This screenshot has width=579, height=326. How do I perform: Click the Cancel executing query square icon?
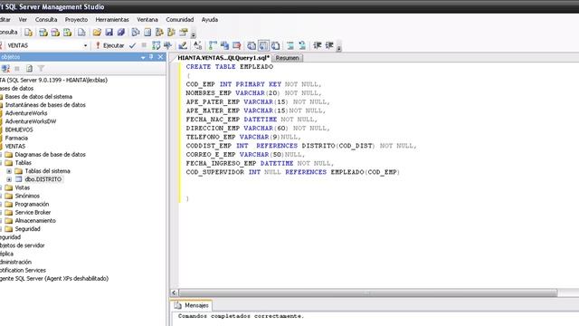pyautogui.click(x=144, y=45)
